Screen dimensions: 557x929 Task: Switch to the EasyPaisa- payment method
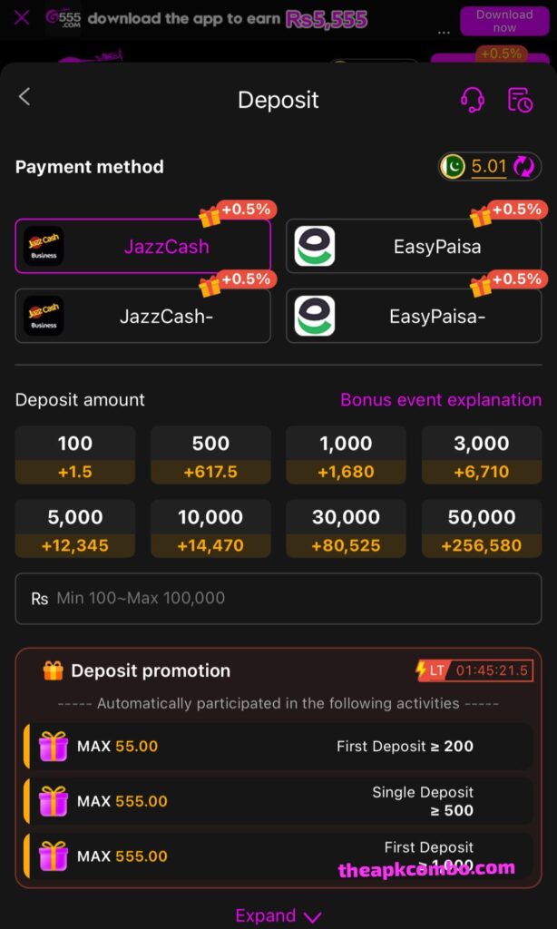point(414,316)
